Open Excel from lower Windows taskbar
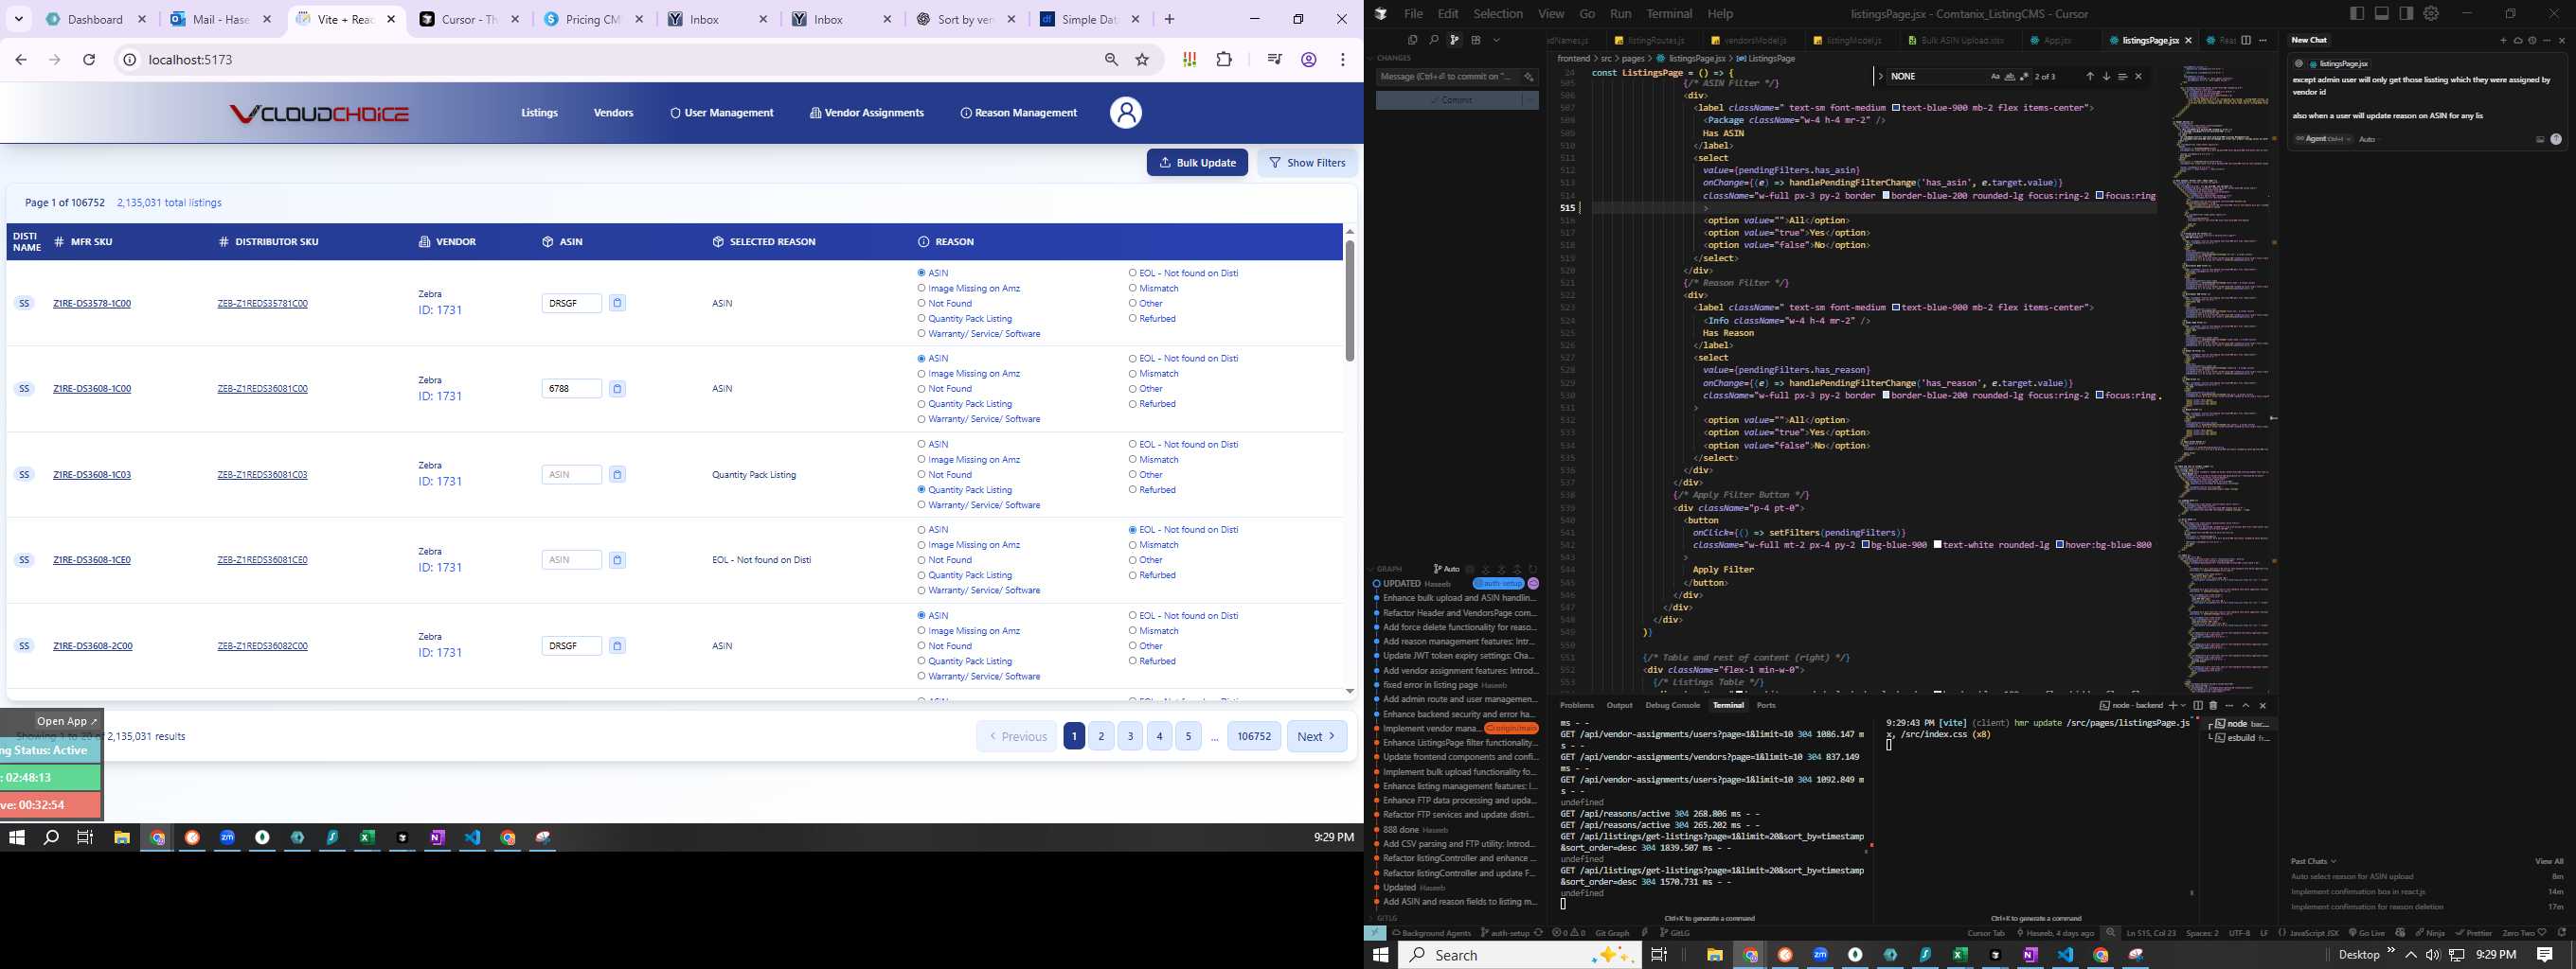Viewport: 2576px width, 969px height. [1960, 955]
